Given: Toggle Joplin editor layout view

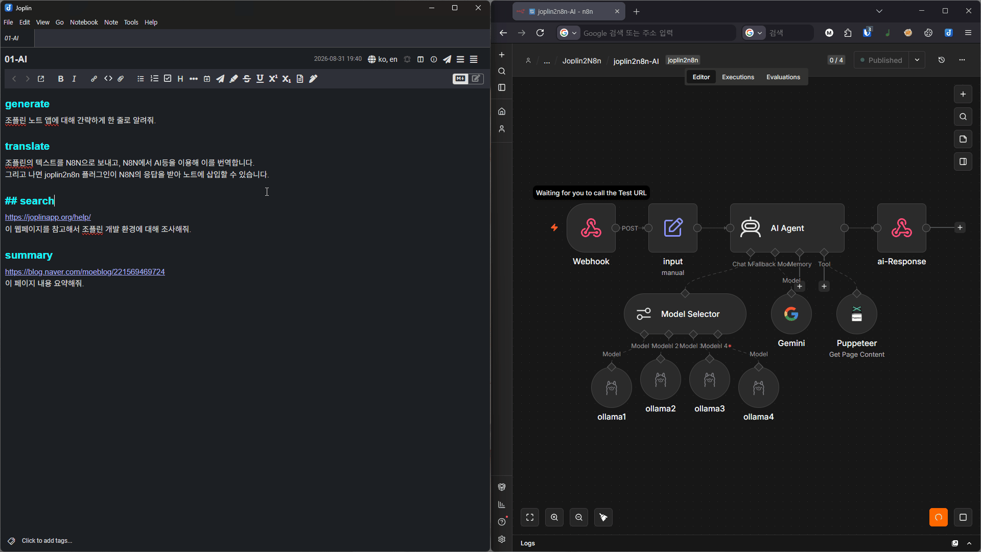Looking at the screenshot, I should (x=421, y=59).
